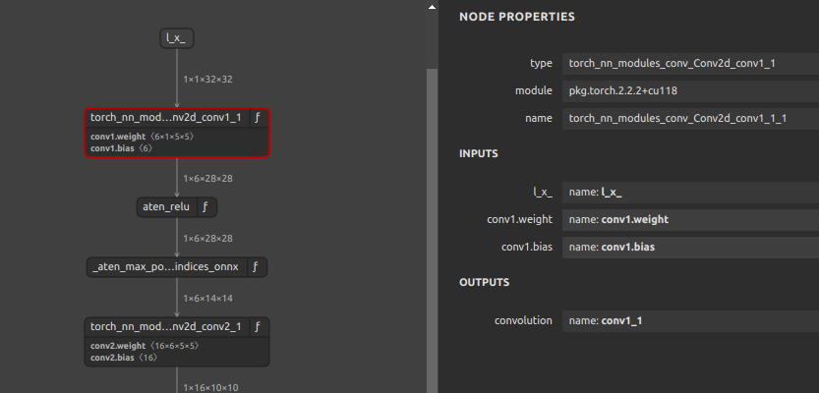Screen dimensions: 819x393
Task: Expand the conv1.weight input entry
Action: point(690,220)
